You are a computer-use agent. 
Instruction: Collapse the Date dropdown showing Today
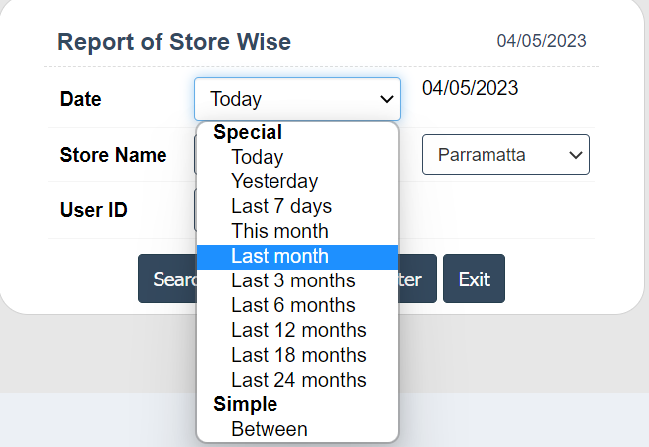point(297,99)
